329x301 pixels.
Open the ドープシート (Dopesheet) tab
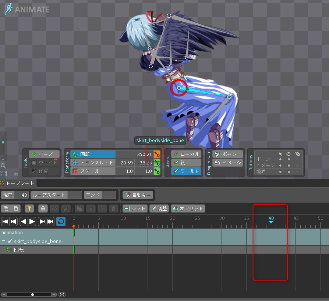coord(18,184)
